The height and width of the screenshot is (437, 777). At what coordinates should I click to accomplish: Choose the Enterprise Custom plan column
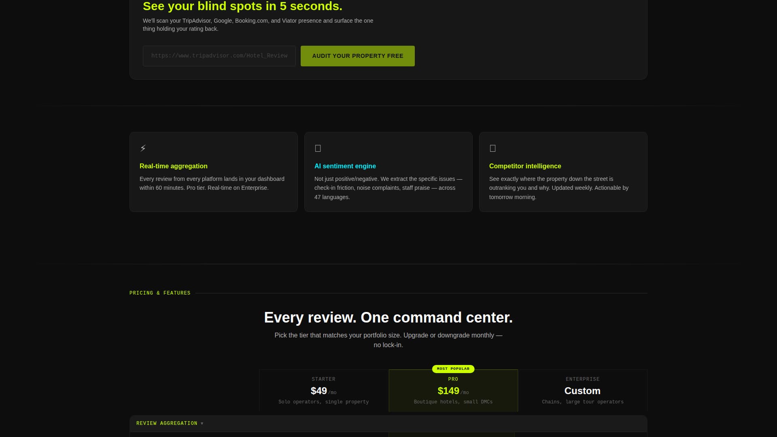pos(582,390)
